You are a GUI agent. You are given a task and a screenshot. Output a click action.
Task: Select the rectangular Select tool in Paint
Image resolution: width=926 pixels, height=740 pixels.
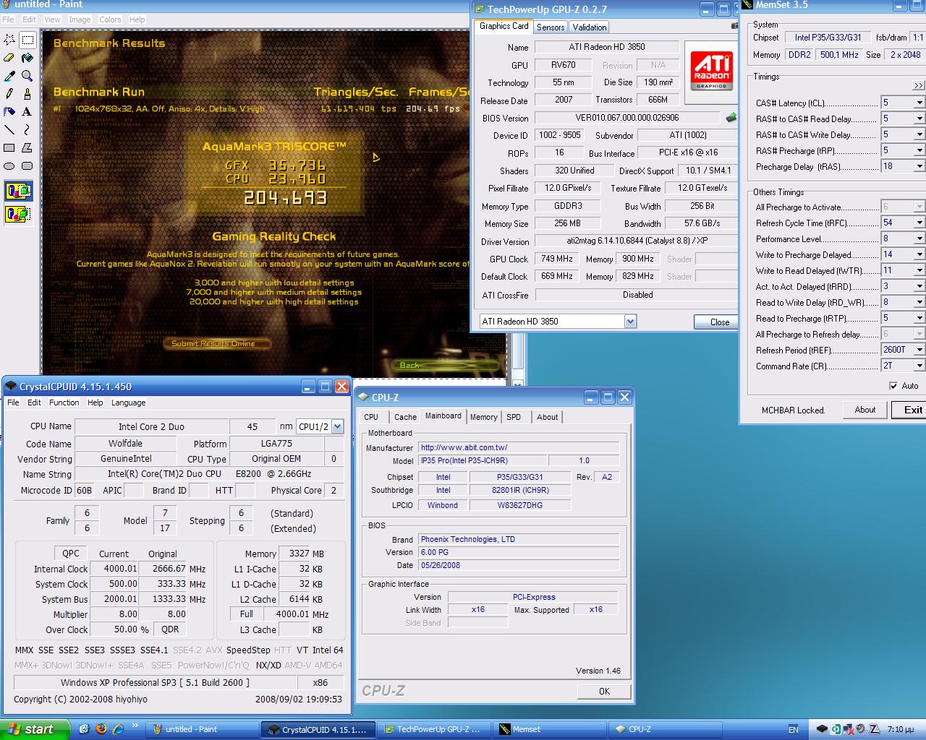tap(27, 40)
